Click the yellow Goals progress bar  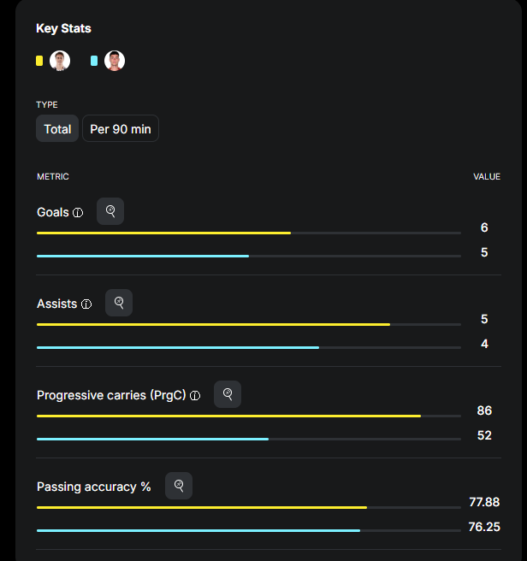coord(163,233)
